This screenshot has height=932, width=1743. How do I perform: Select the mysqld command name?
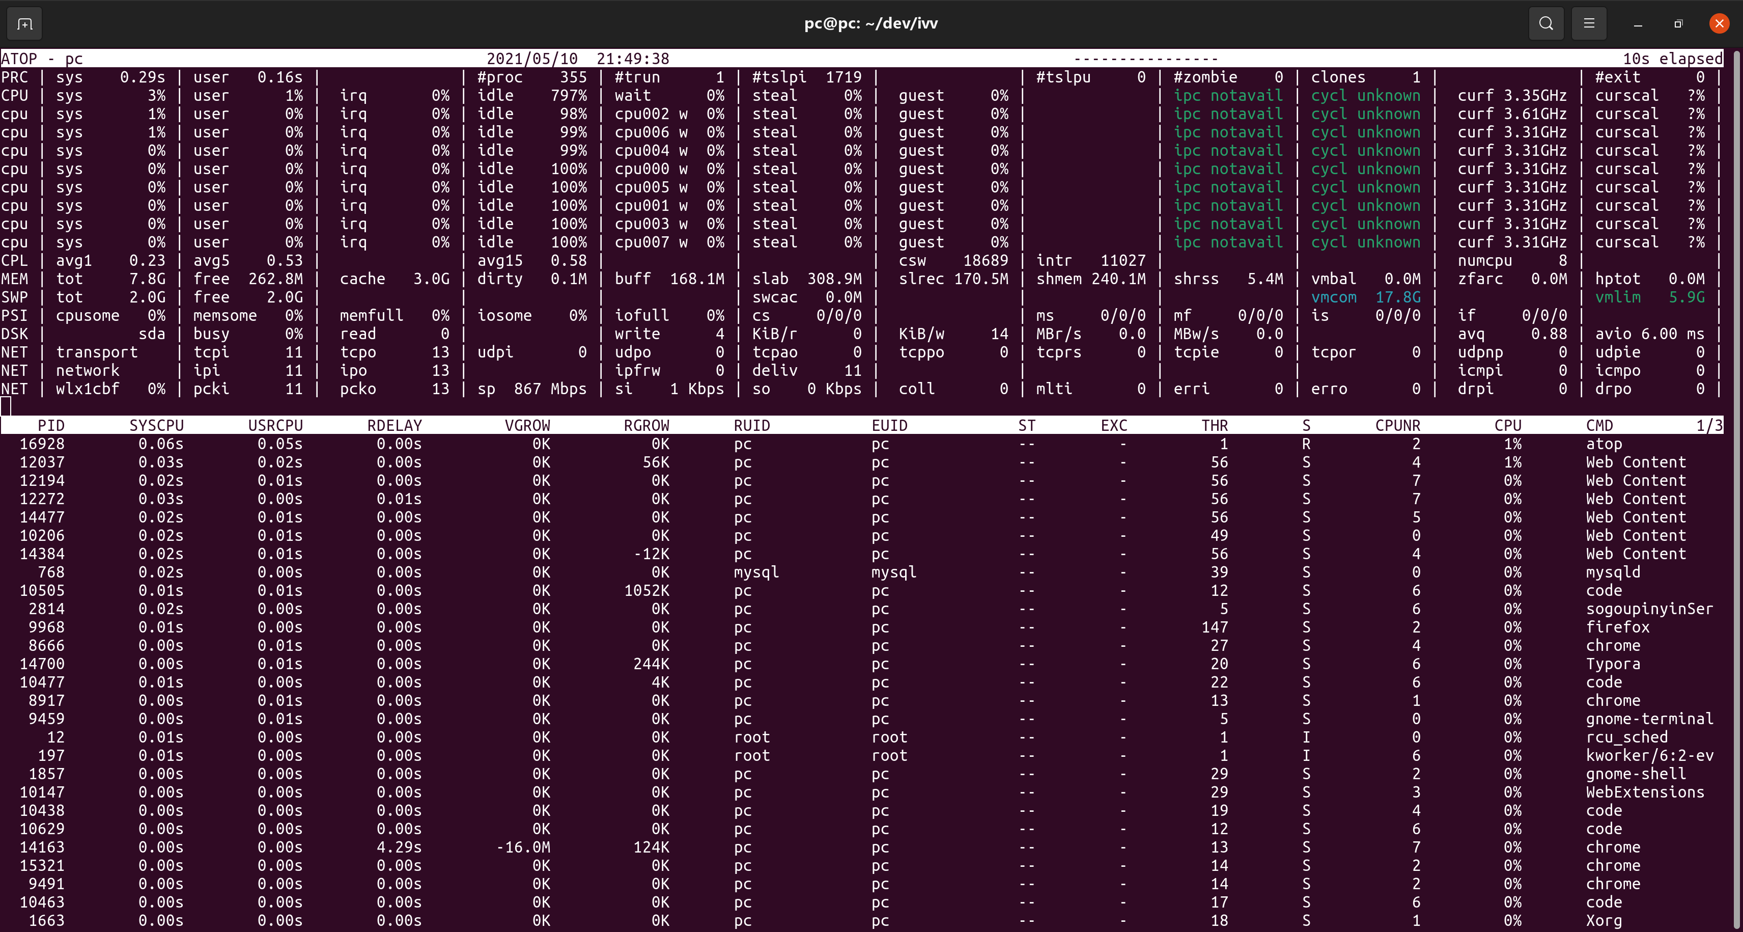tap(1613, 572)
